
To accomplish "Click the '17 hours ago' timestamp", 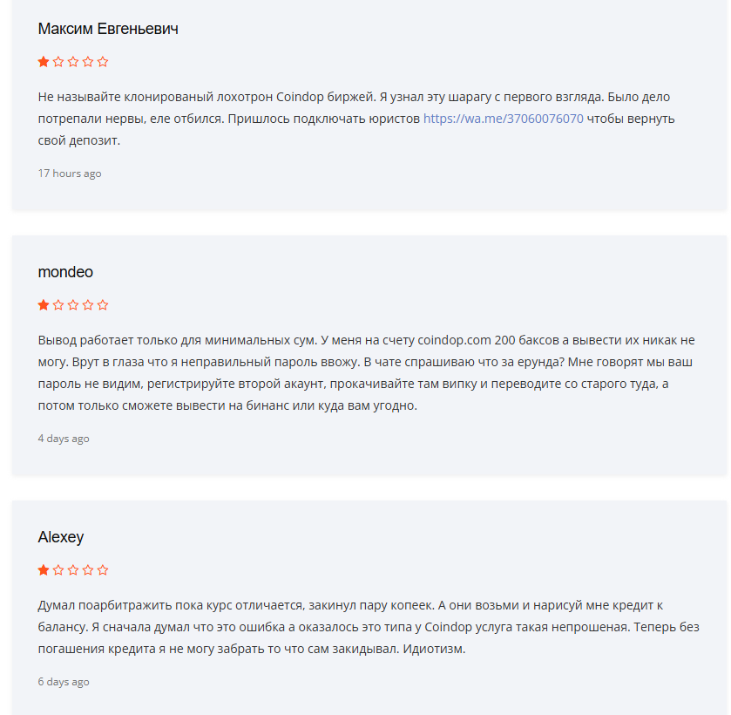I will (69, 174).
